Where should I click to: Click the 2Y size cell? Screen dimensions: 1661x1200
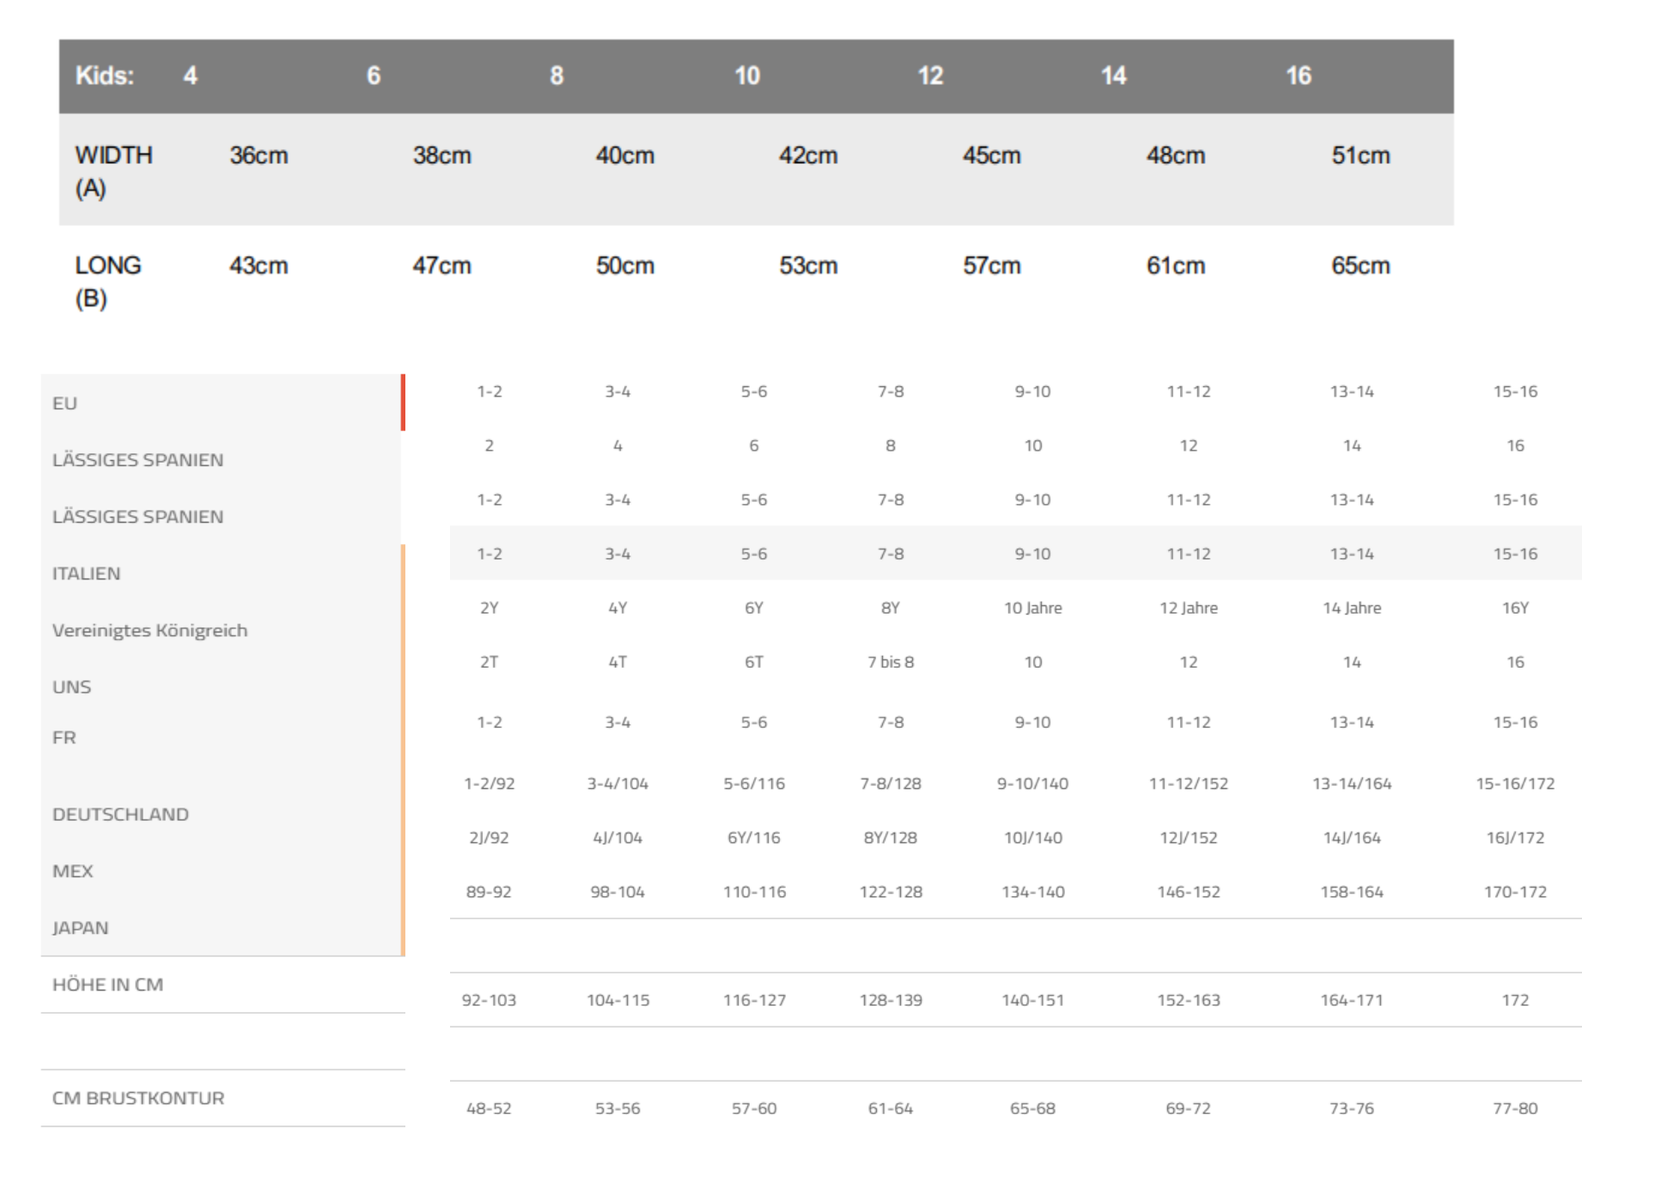(x=489, y=608)
